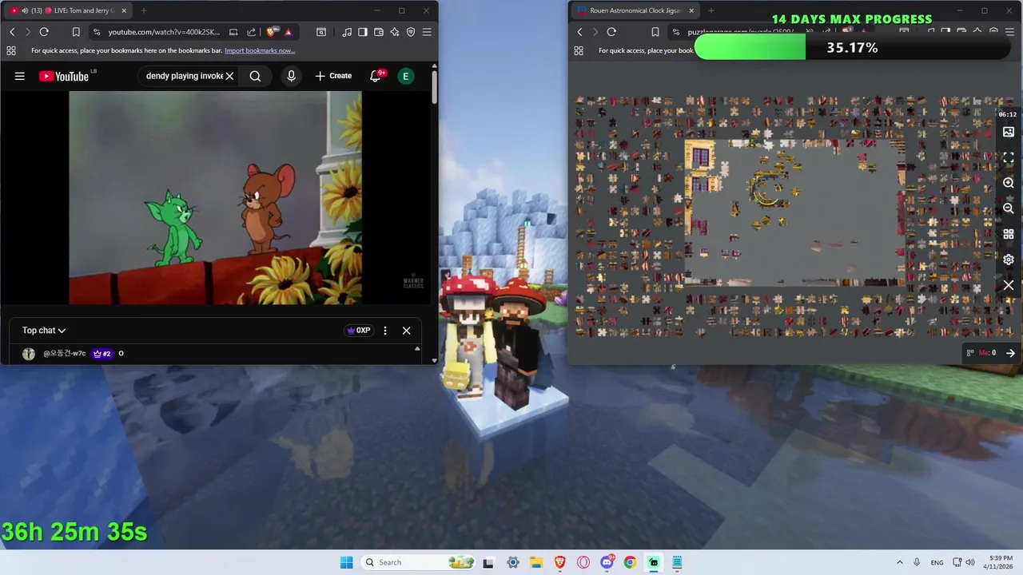
Task: Open the tab search icon in YouTube window
Action: [321, 32]
